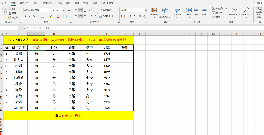Click Wrap Text (自动换行)
The image size is (264, 135).
point(105,10)
